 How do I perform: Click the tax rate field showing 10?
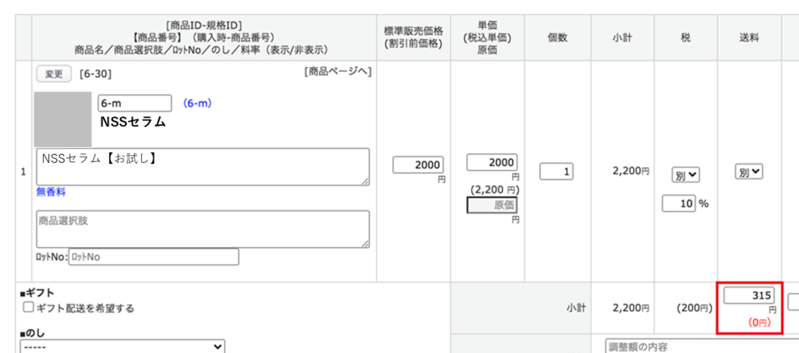click(678, 203)
